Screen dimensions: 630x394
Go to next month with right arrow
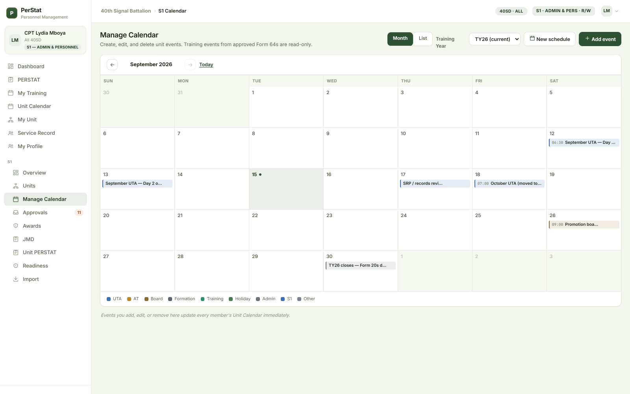pos(190,65)
